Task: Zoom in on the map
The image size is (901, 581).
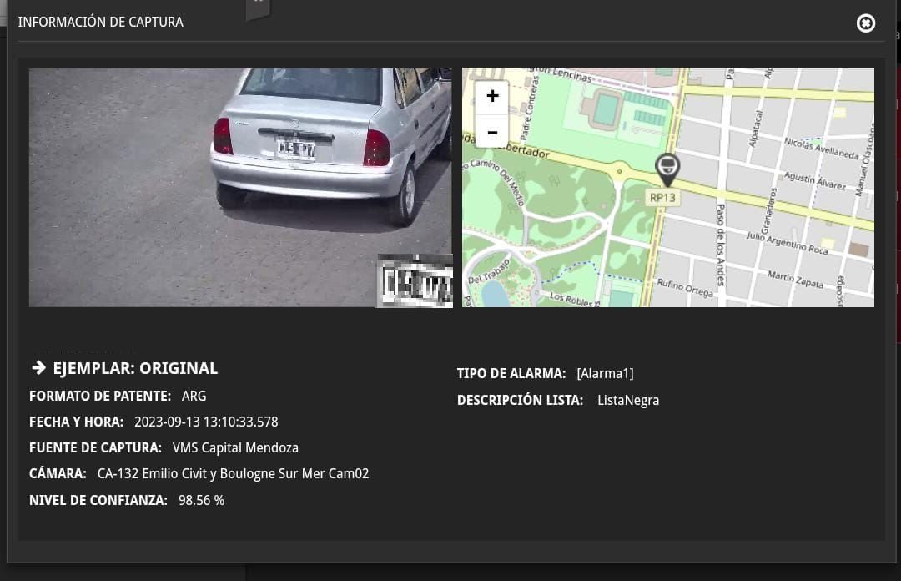Action: coord(492,96)
